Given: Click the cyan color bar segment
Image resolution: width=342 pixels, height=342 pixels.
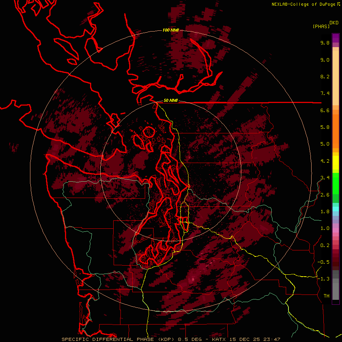Looking at the screenshot, I should pos(336,209).
